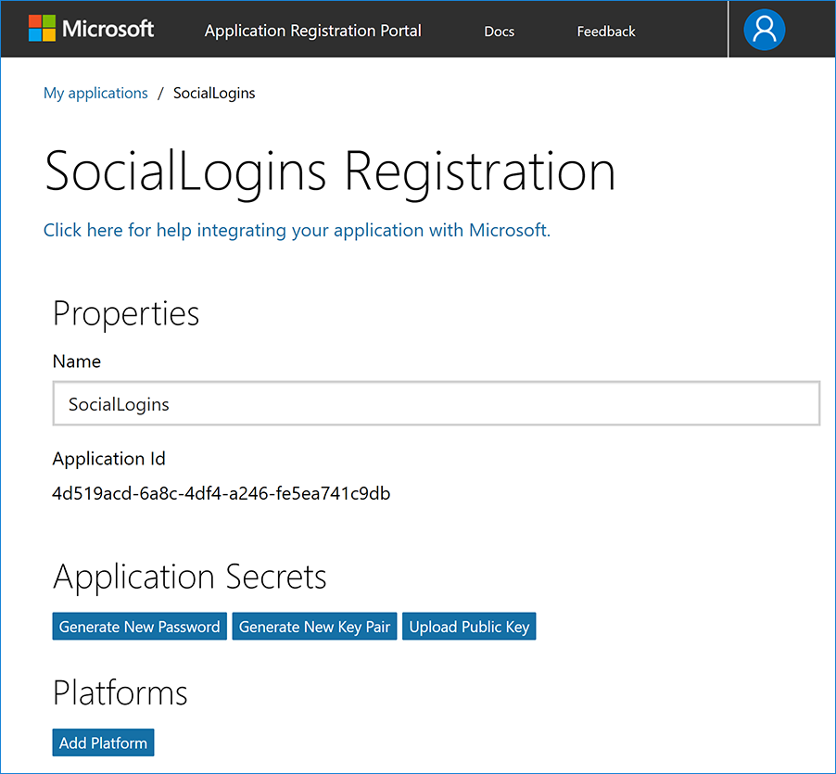Click Generate New Password
This screenshot has width=836, height=774.
(139, 626)
